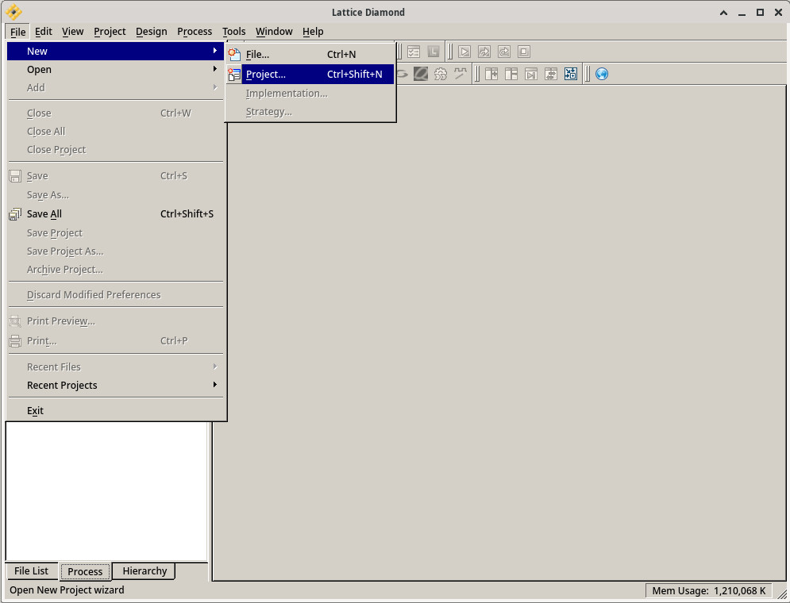
Task: Click the first split tab group icon
Action: tap(491, 74)
